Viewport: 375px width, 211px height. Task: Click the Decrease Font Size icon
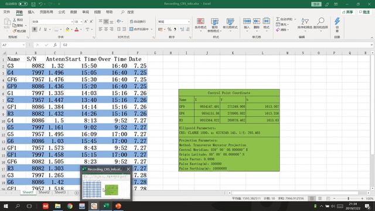91,22
